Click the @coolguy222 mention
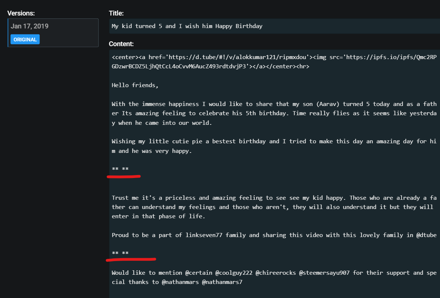Viewport: 440px width, 298px height. click(234, 273)
